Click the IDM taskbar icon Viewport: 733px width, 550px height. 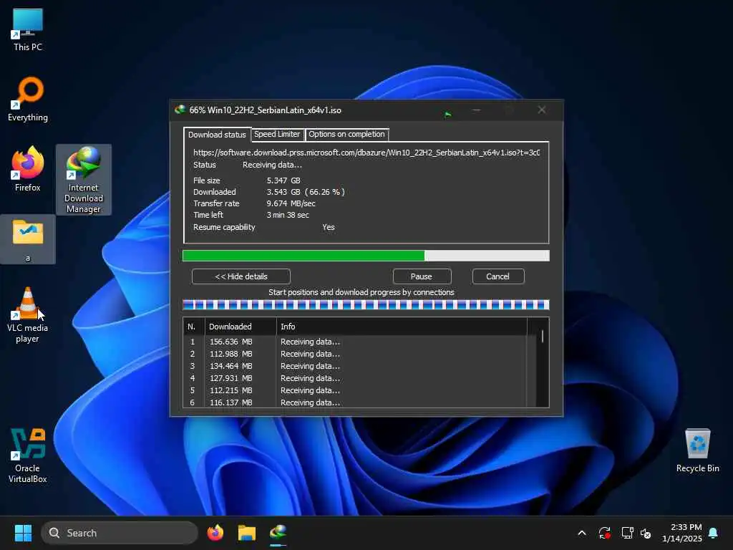pyautogui.click(x=278, y=533)
